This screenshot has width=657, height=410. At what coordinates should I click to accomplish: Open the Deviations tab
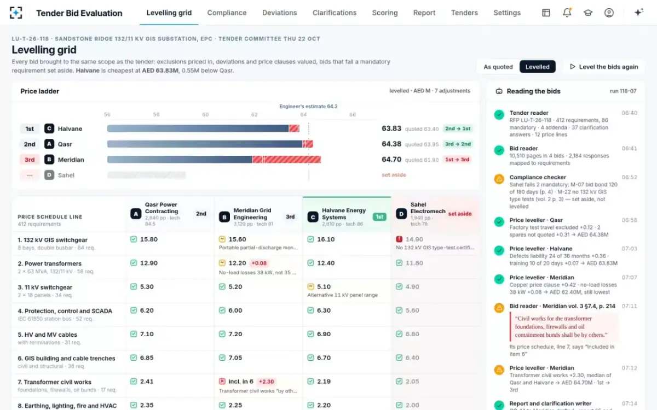[280, 13]
